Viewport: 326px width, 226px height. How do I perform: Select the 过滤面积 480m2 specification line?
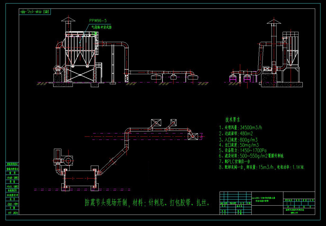(236, 133)
